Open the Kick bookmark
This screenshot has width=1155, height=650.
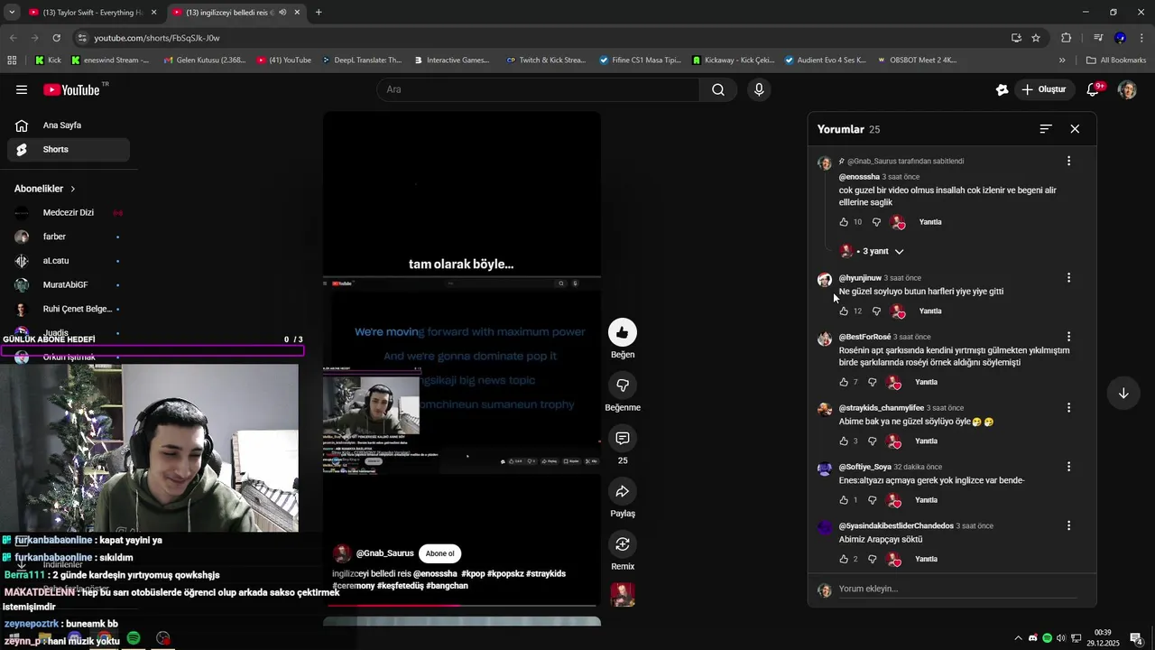pos(49,60)
